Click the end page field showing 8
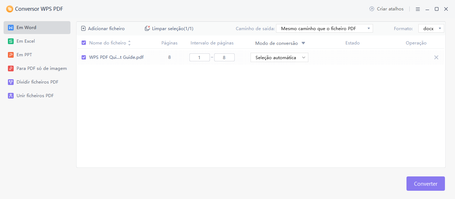The width and height of the screenshot is (455, 199). coord(224,57)
